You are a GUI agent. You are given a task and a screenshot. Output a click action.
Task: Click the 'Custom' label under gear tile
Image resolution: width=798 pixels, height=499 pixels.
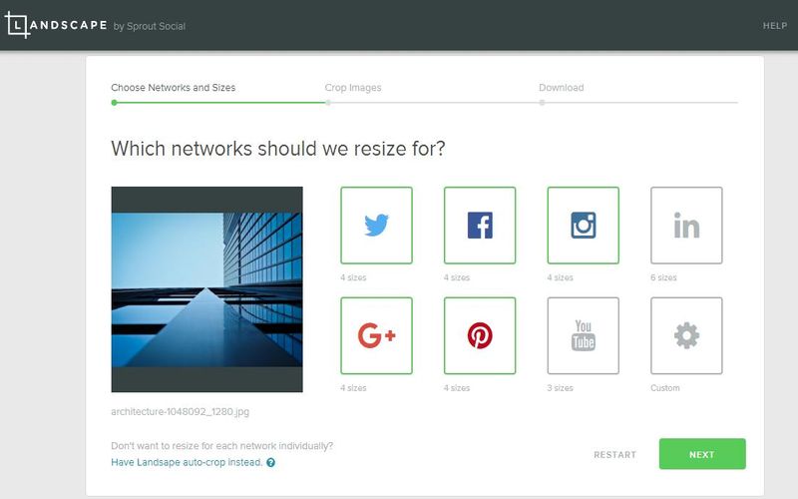point(664,388)
